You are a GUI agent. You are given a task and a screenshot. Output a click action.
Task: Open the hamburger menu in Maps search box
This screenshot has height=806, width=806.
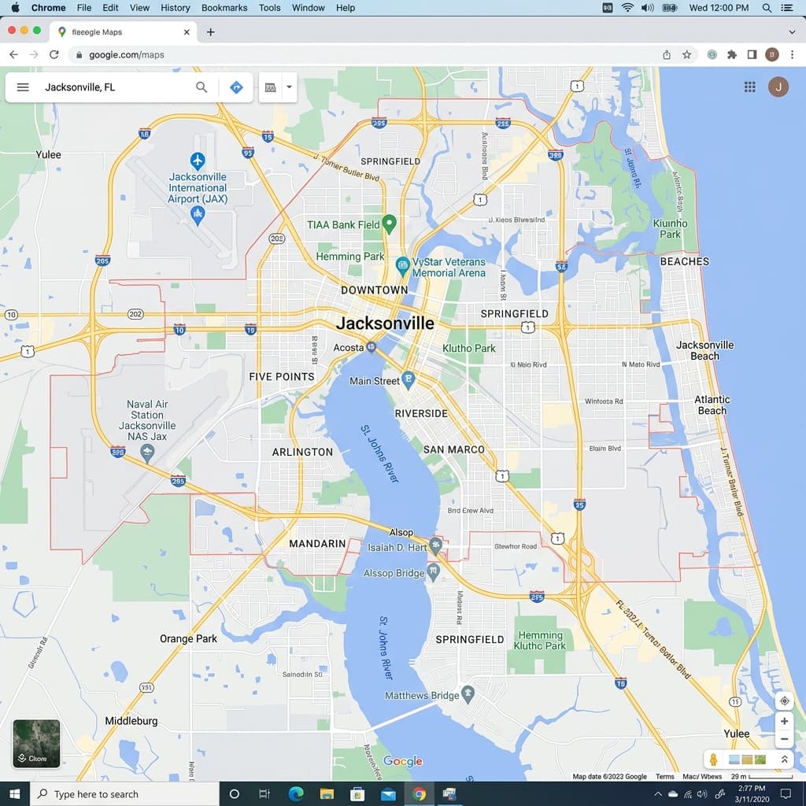pyautogui.click(x=23, y=87)
